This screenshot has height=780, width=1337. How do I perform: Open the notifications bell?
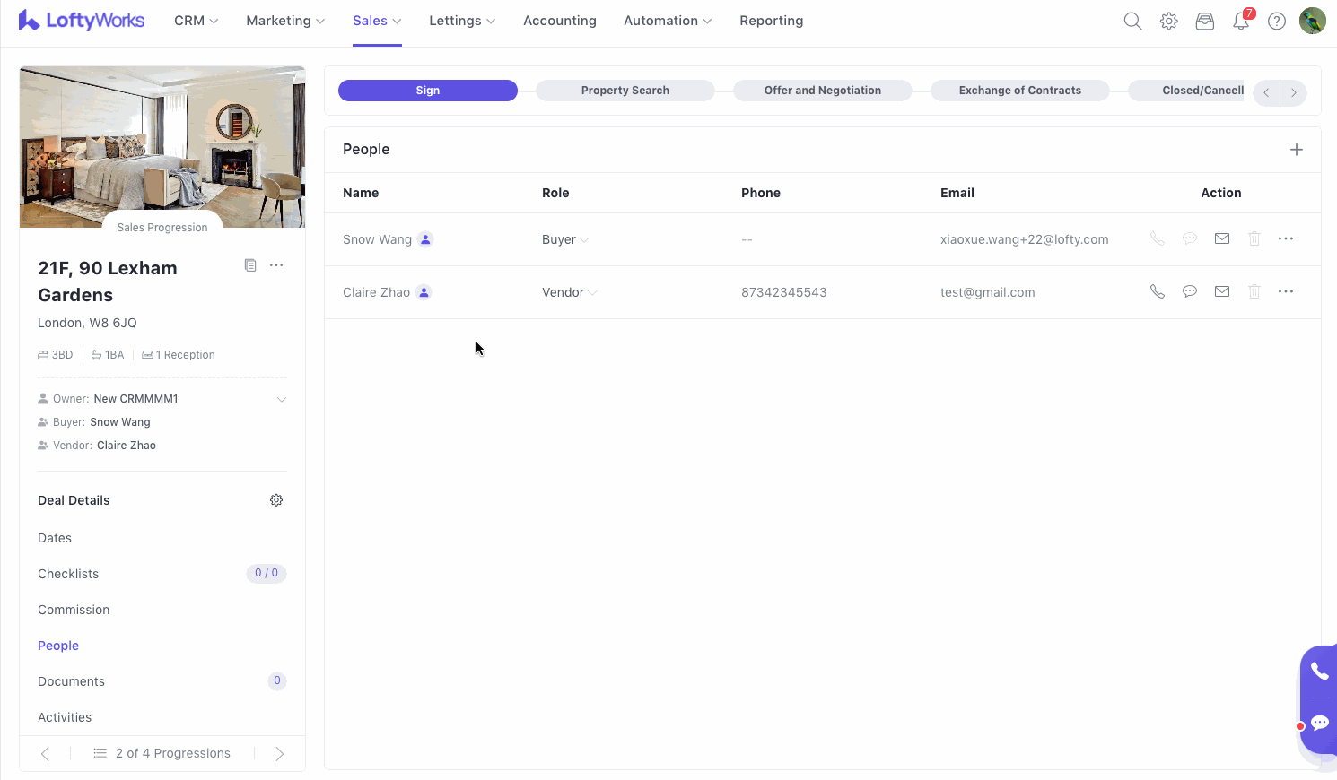1241,22
